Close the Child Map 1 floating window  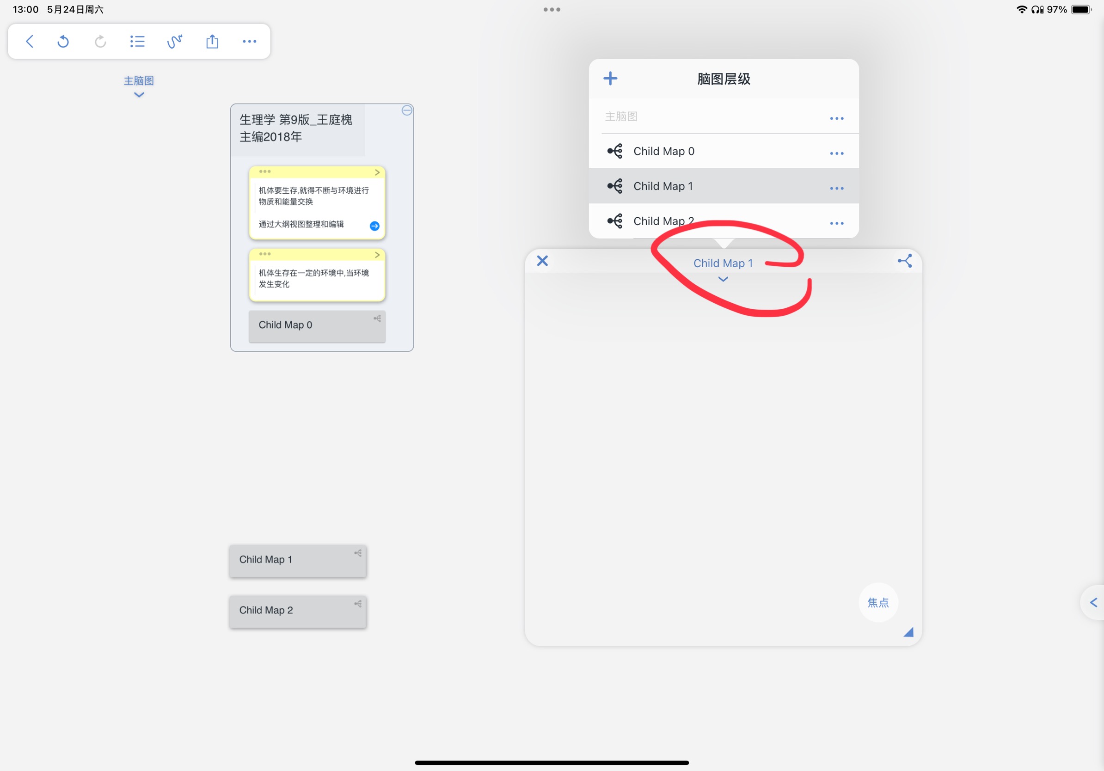click(x=542, y=261)
